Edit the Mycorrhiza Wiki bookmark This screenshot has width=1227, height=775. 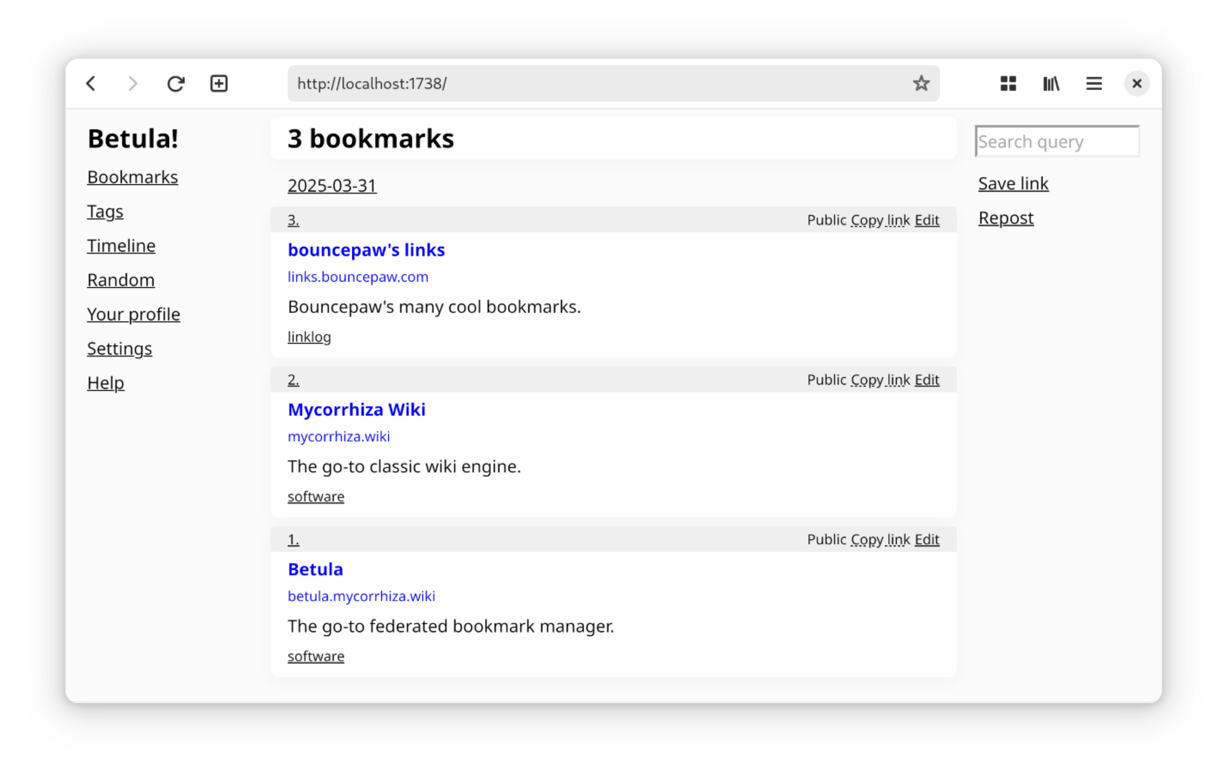click(927, 380)
